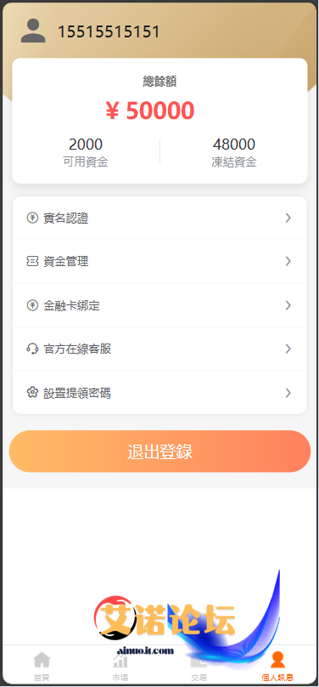This screenshot has height=687, width=319.
Task: Click the gear icon beside 設置提領密碼
Action: point(32,393)
